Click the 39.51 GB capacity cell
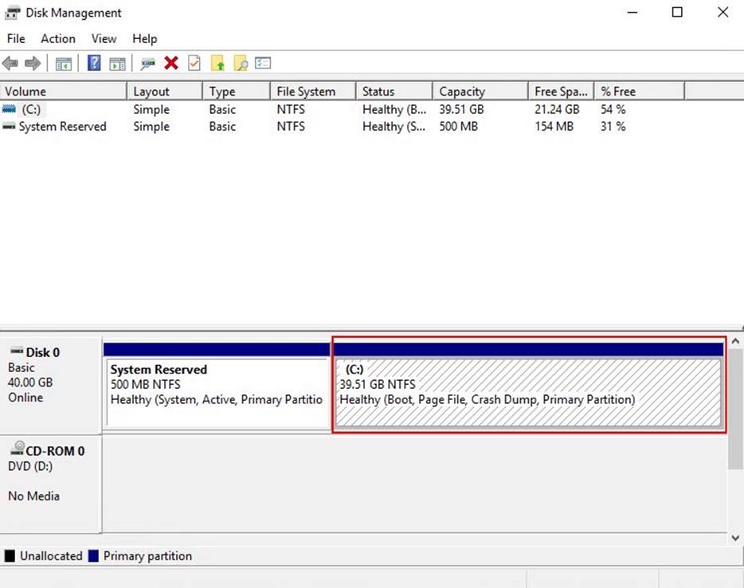Image resolution: width=744 pixels, height=588 pixels. tap(461, 109)
